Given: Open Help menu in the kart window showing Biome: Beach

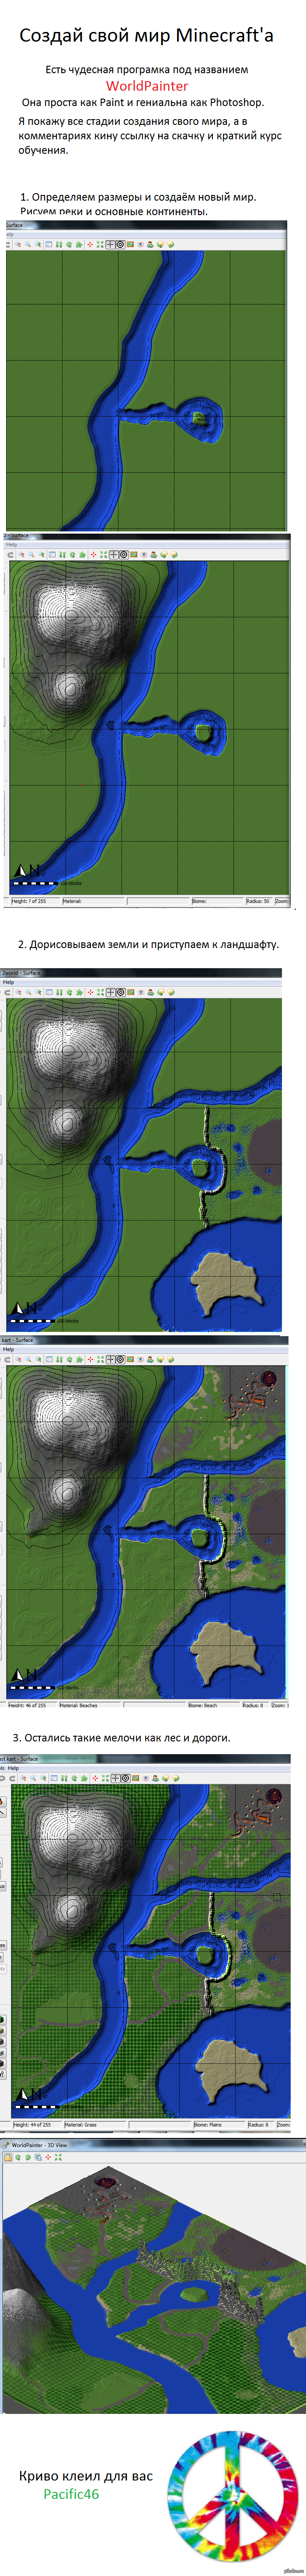Looking at the screenshot, I should click(x=8, y=1349).
